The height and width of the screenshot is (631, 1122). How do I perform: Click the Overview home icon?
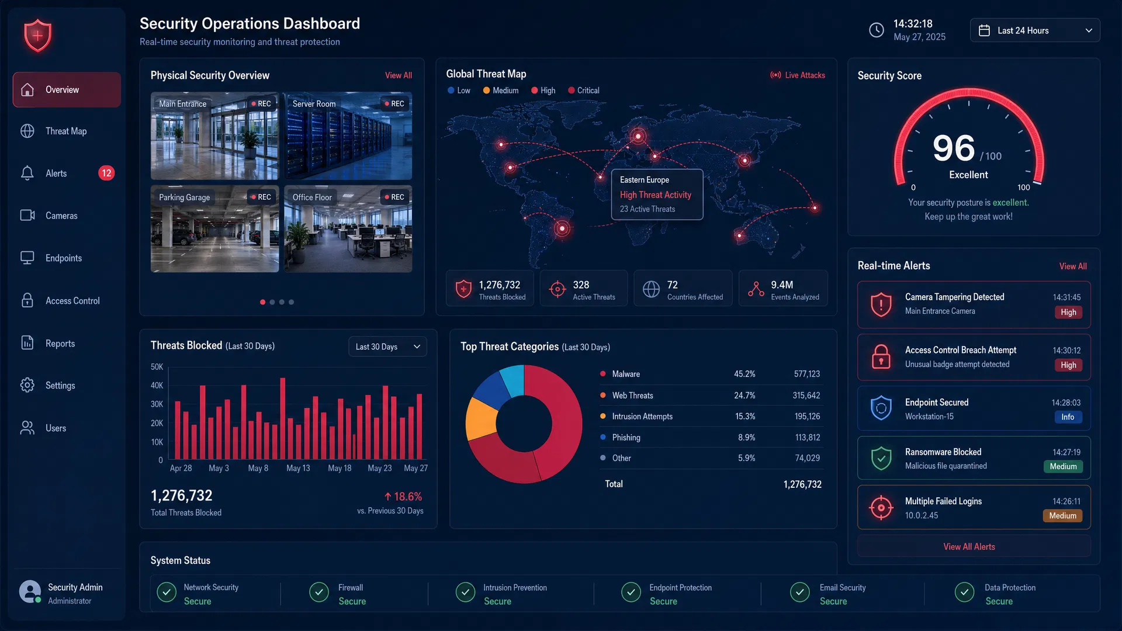tap(27, 89)
